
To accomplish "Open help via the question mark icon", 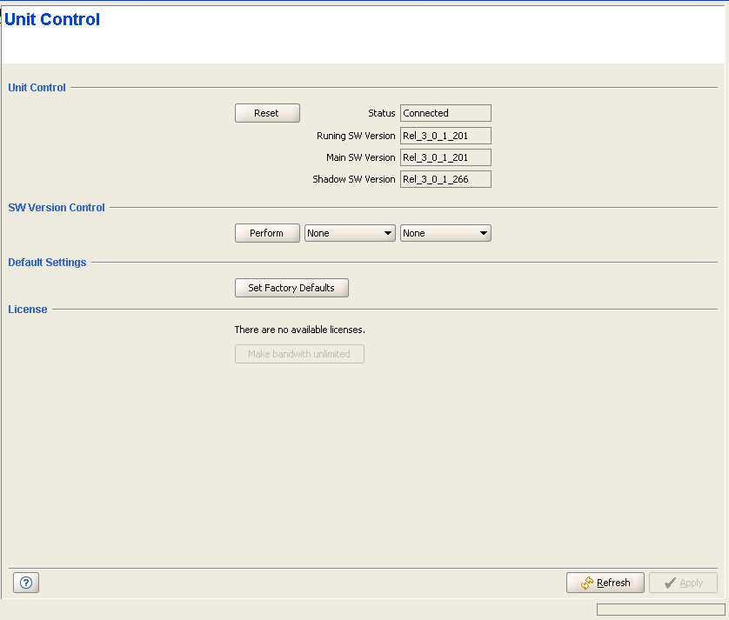I will 26,583.
